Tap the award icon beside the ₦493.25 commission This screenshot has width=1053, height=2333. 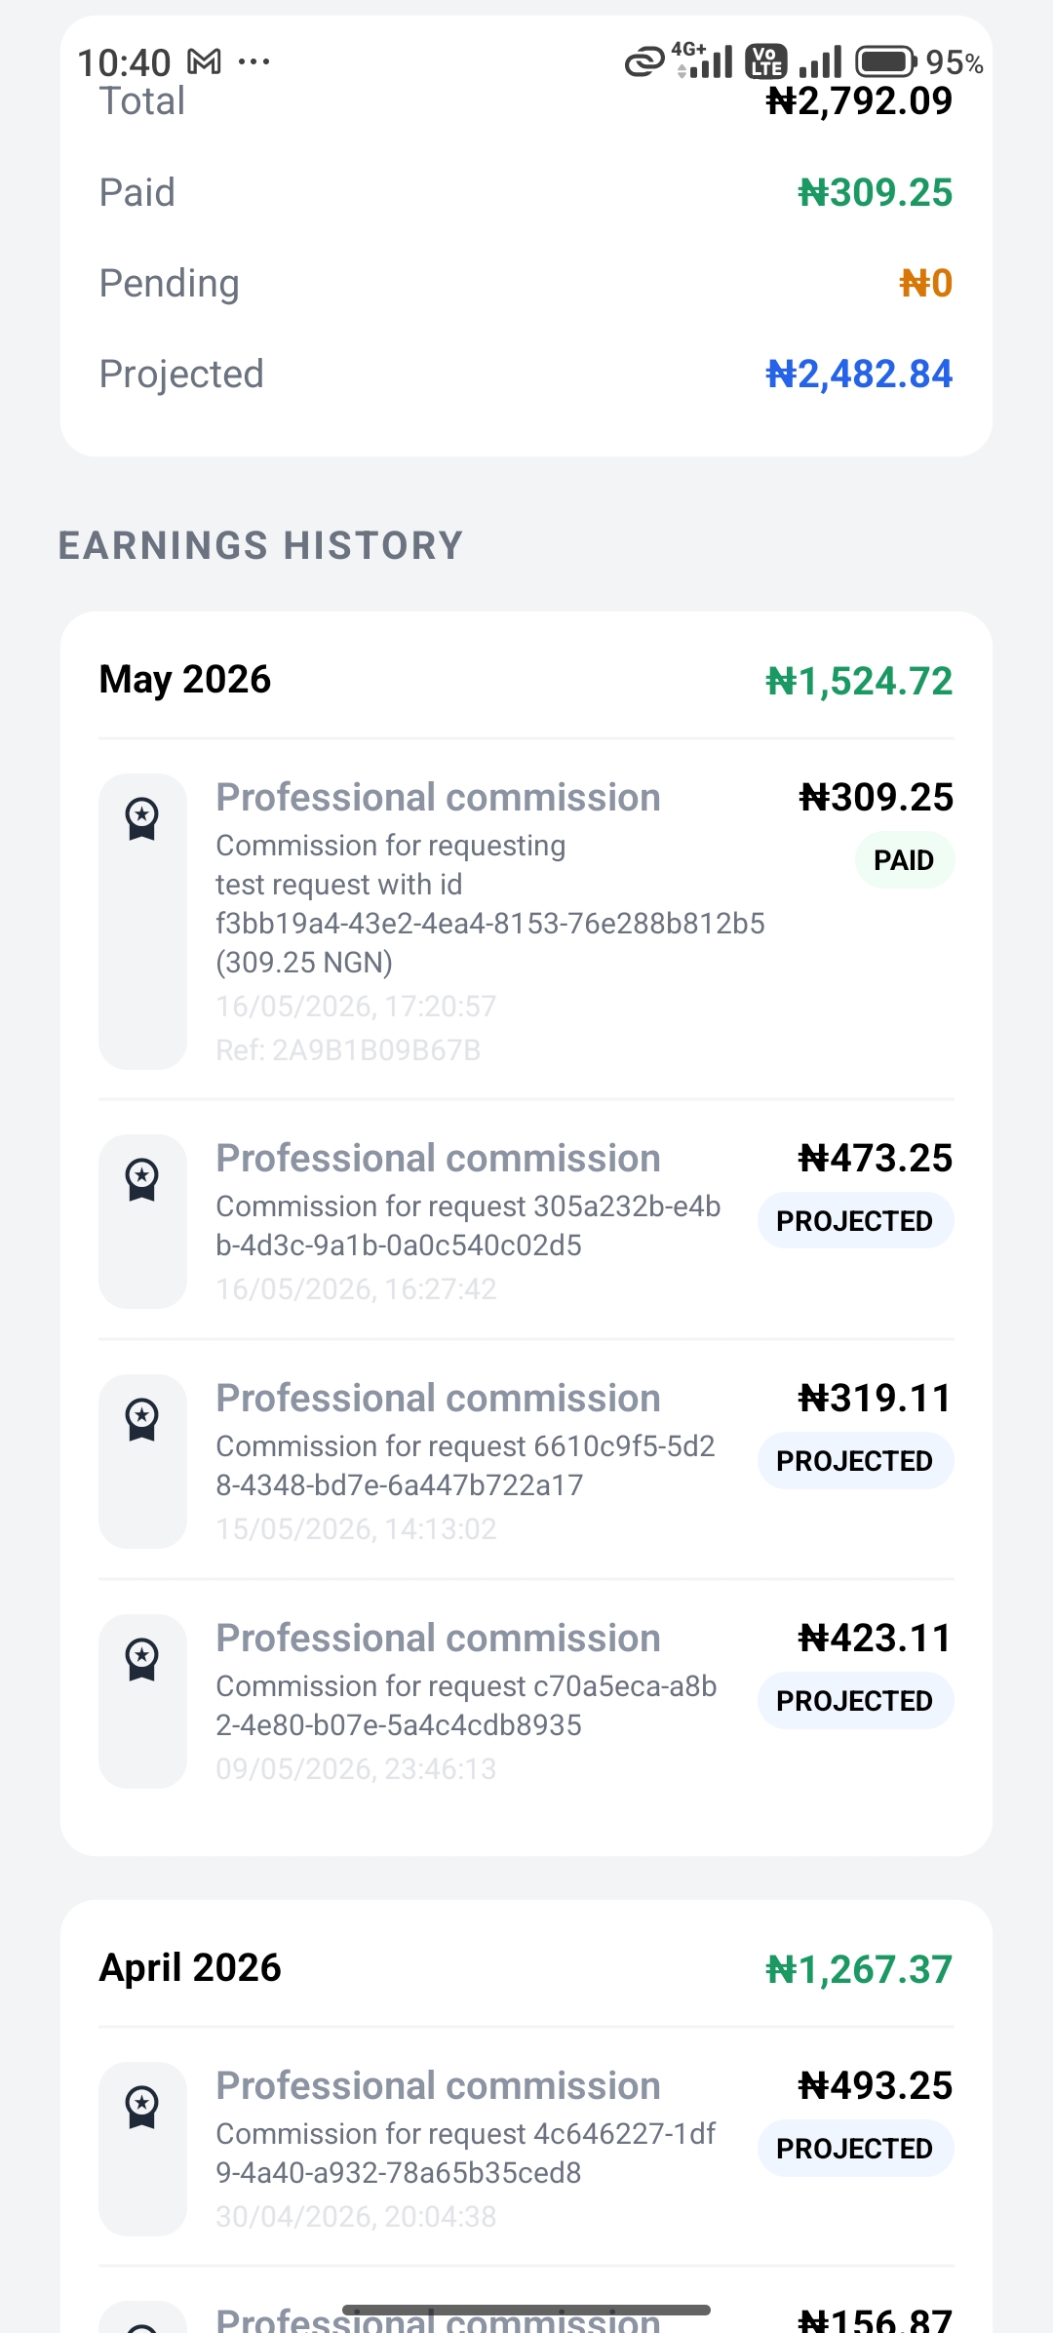[142, 2107]
